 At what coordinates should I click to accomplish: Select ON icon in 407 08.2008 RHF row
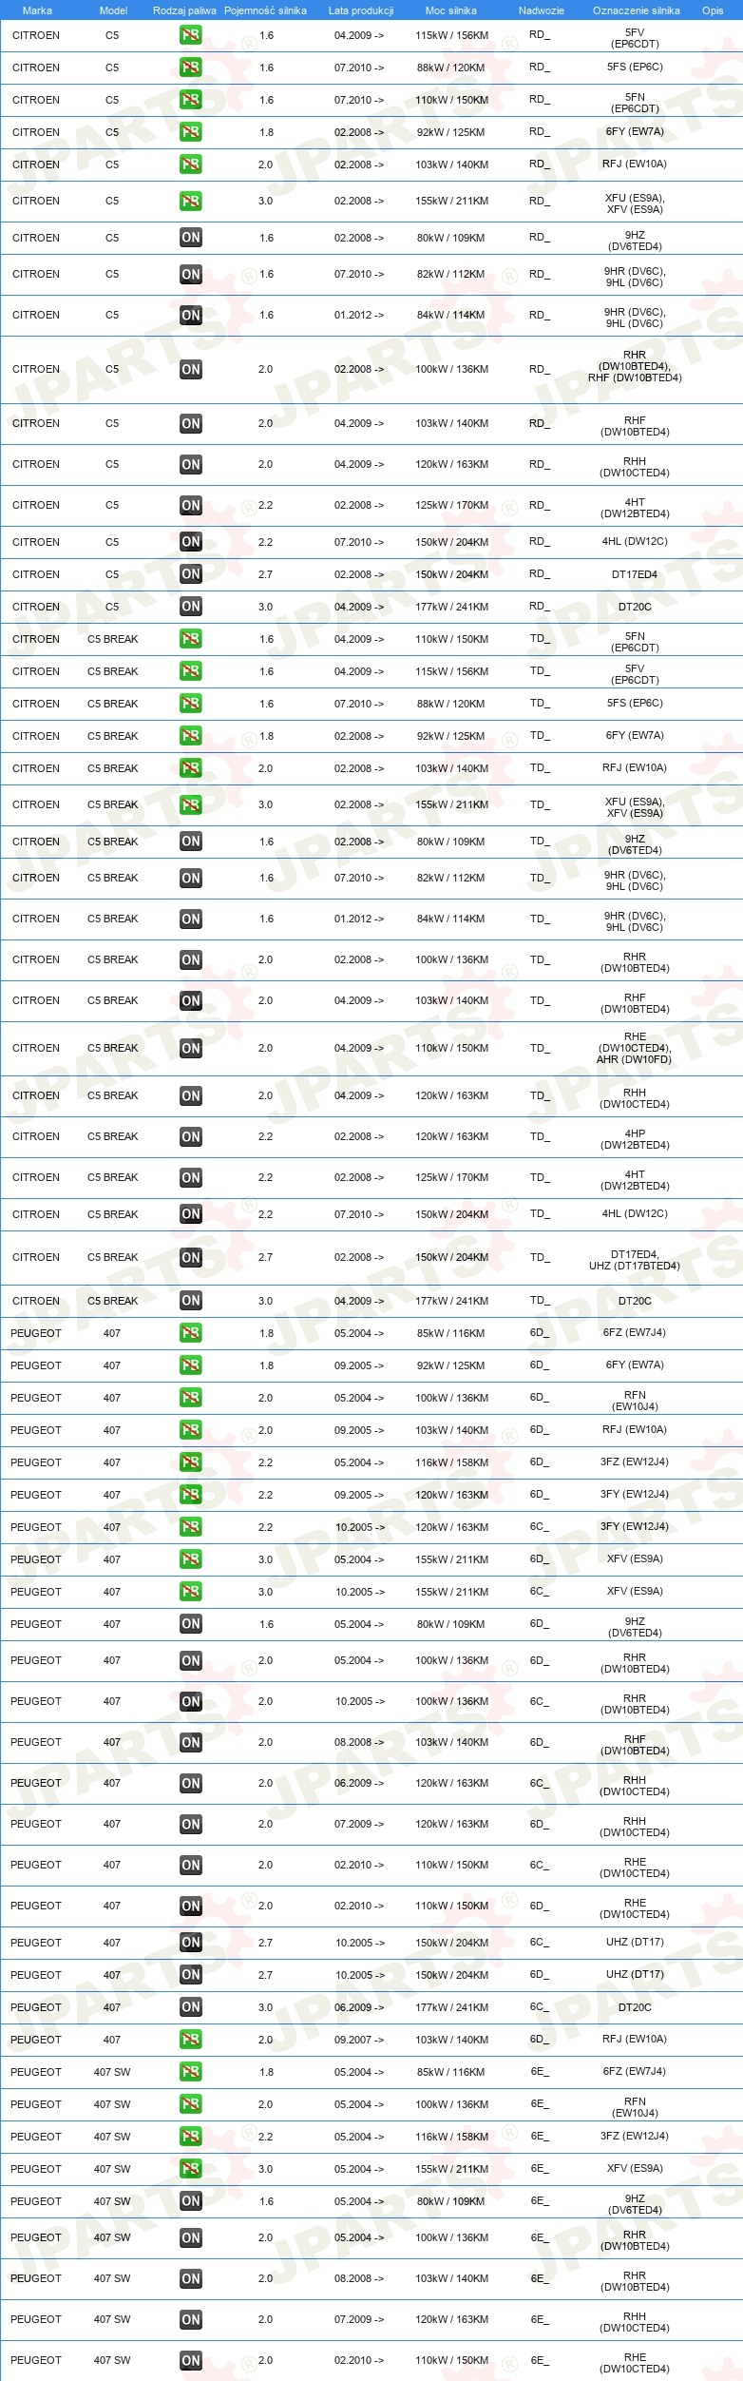click(191, 1743)
